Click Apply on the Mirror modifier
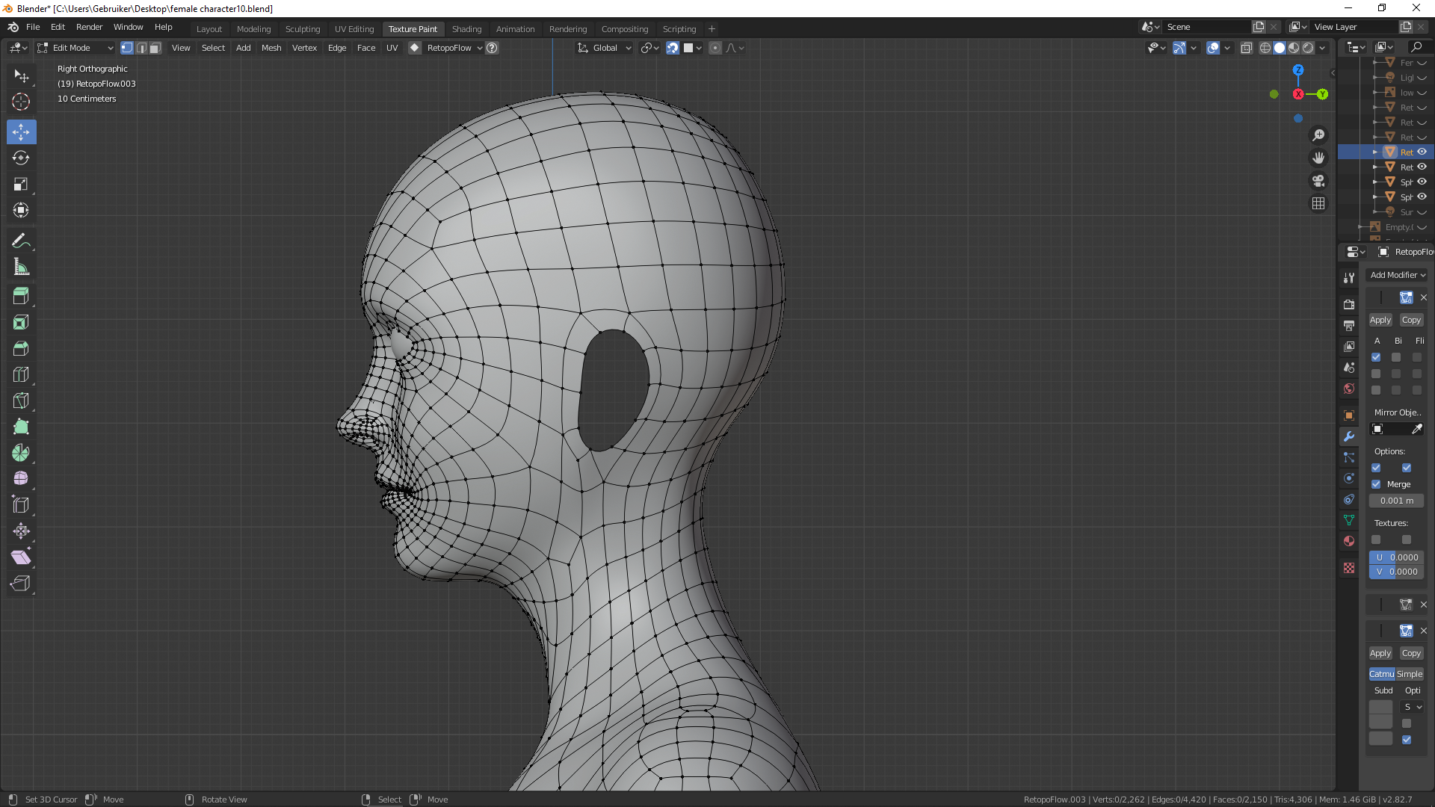 point(1380,320)
